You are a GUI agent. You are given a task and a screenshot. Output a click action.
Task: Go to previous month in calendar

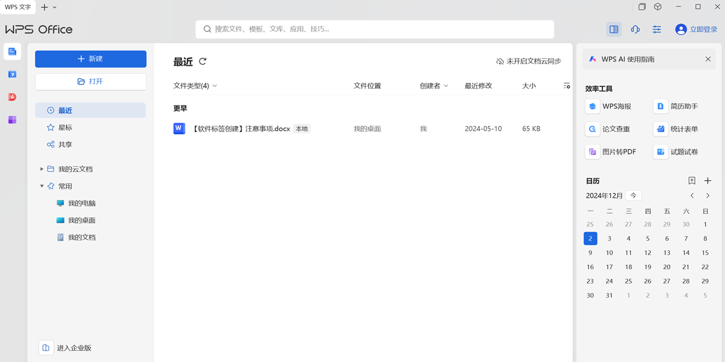click(x=692, y=195)
